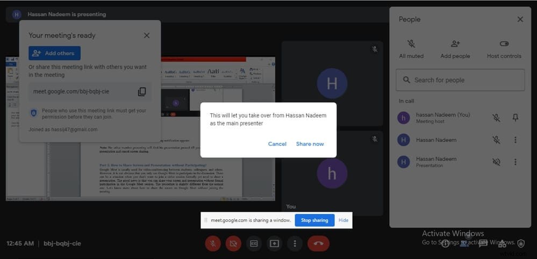Click the People panel title
The image size is (537, 259).
point(410,19)
